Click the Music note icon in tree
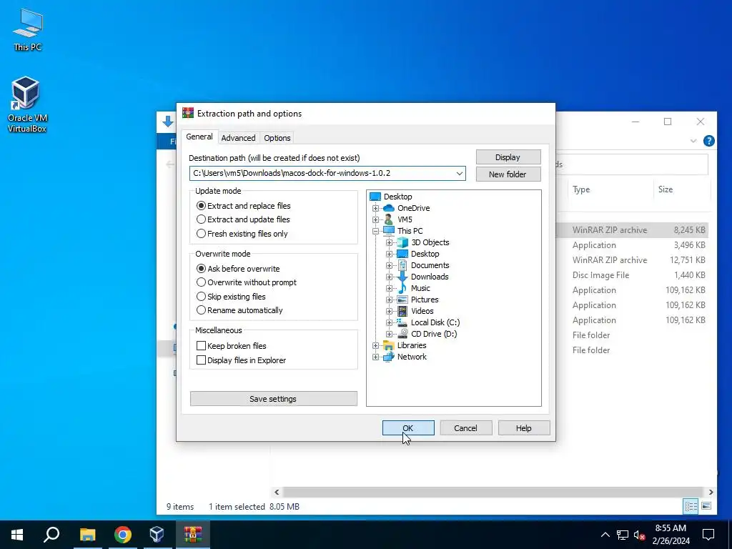Screen dimensions: 732x549 pos(402,288)
